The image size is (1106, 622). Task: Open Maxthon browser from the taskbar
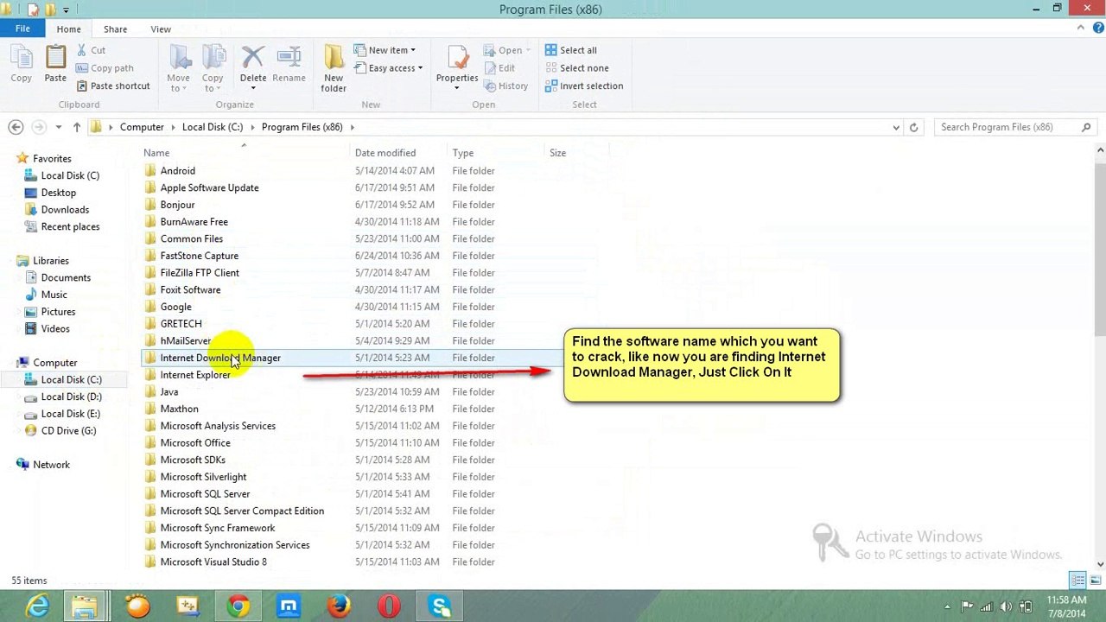pos(289,606)
